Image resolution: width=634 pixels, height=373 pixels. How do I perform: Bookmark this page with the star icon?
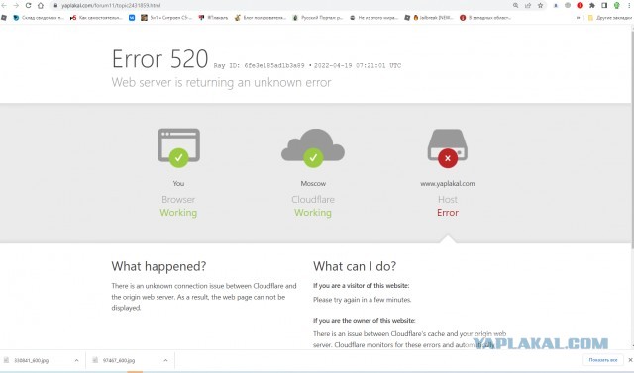540,6
